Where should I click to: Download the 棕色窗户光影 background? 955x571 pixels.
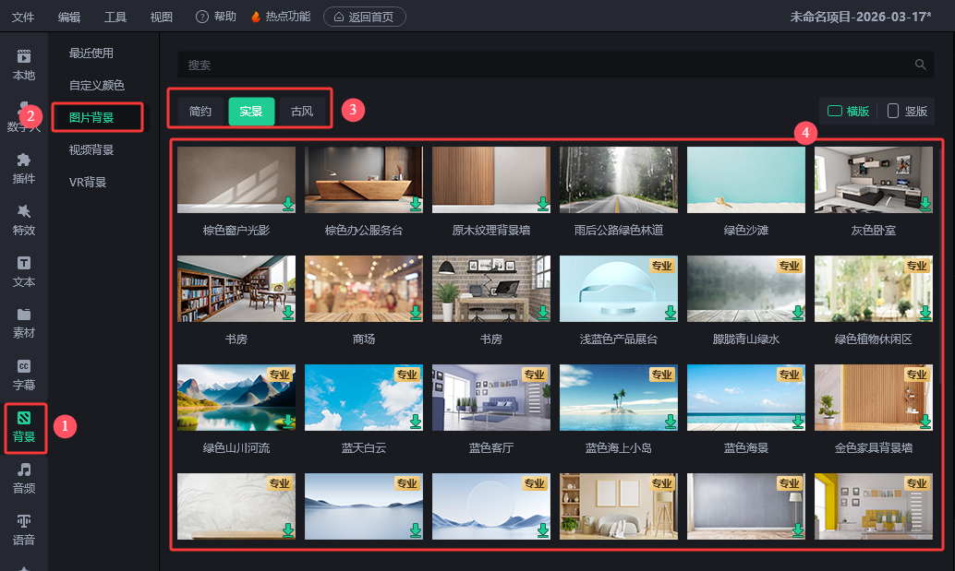[x=287, y=204]
